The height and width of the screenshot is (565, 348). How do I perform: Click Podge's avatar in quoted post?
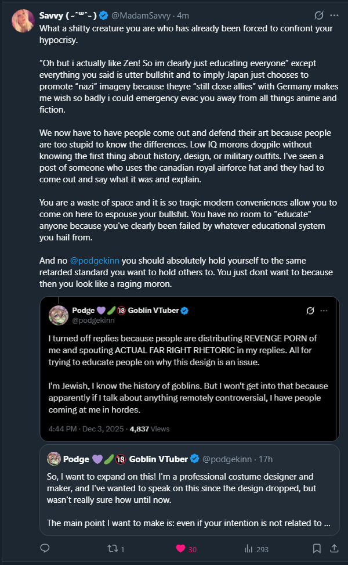59,315
